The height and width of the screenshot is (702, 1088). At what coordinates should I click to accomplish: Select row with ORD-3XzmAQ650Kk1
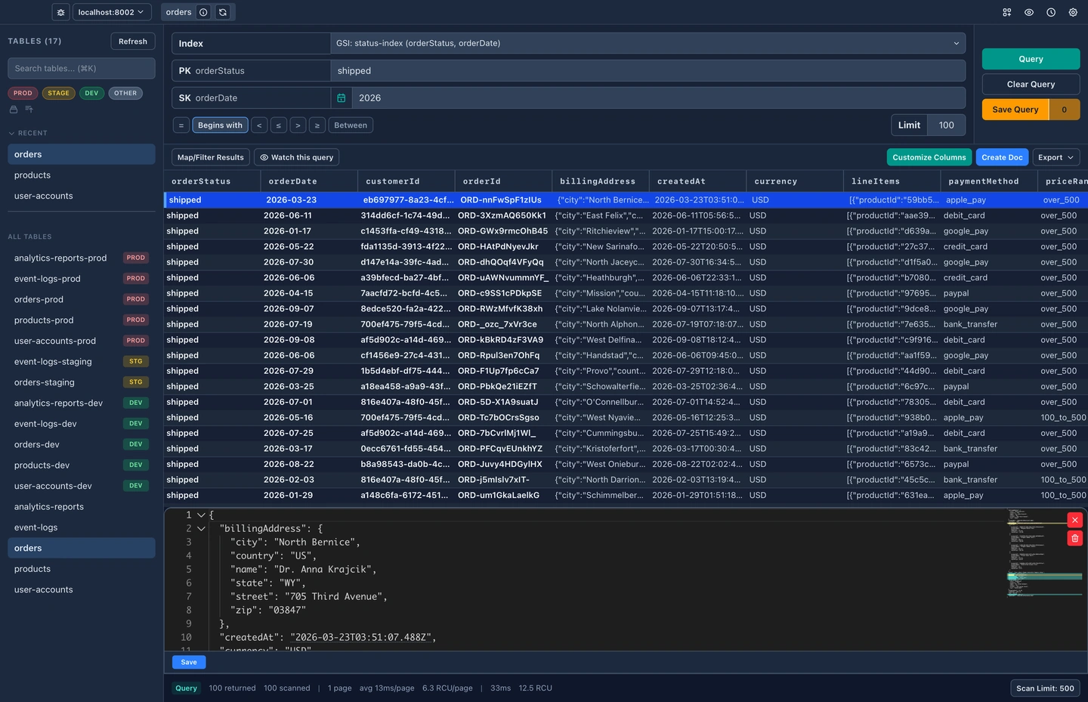(626, 215)
